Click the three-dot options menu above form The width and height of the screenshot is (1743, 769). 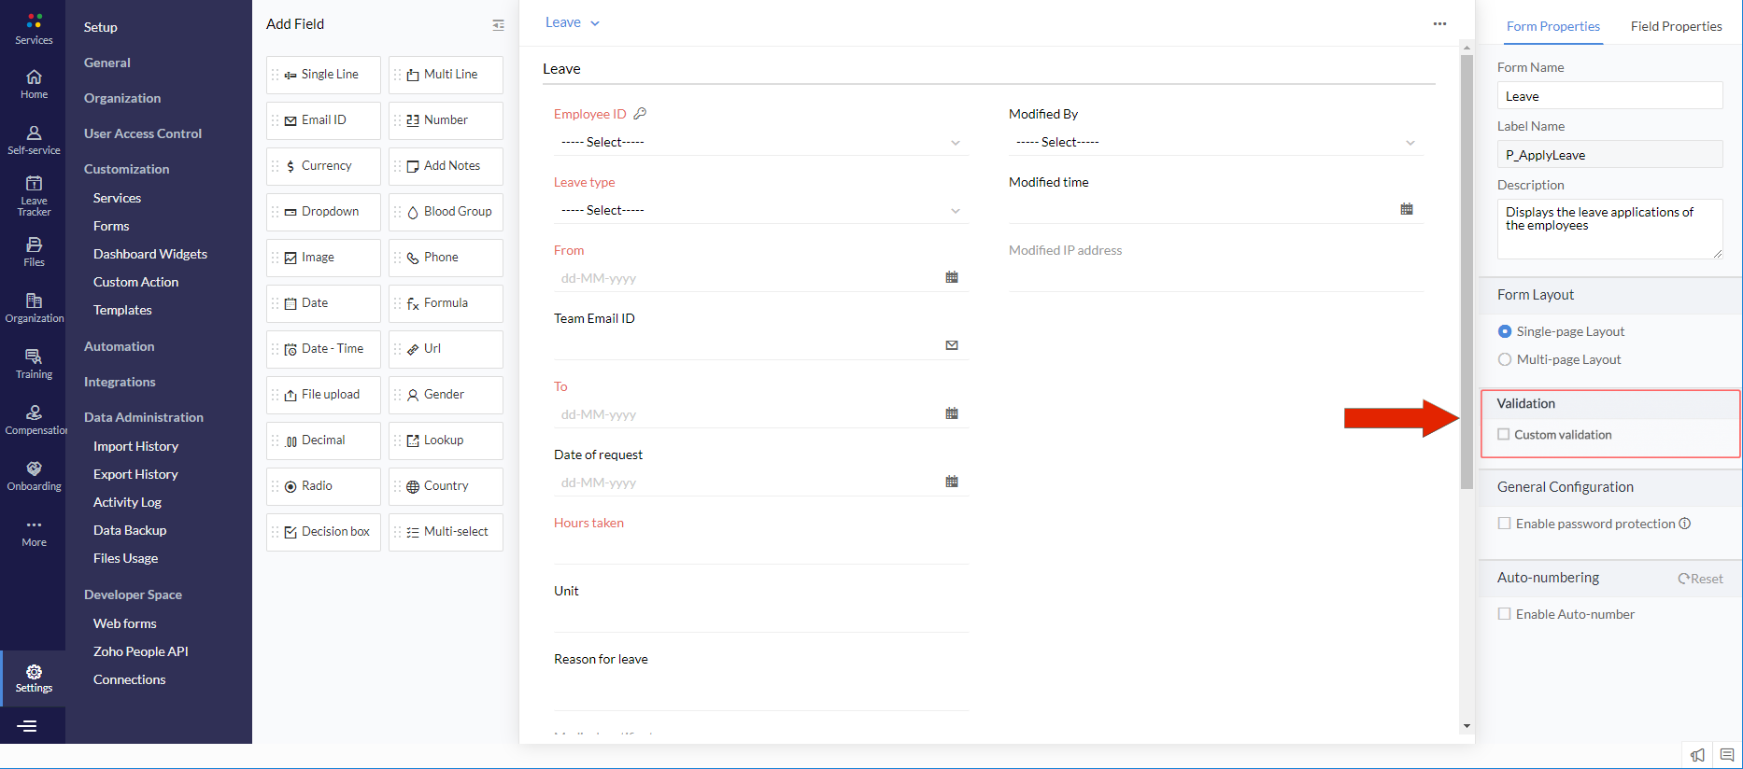[x=1439, y=23]
